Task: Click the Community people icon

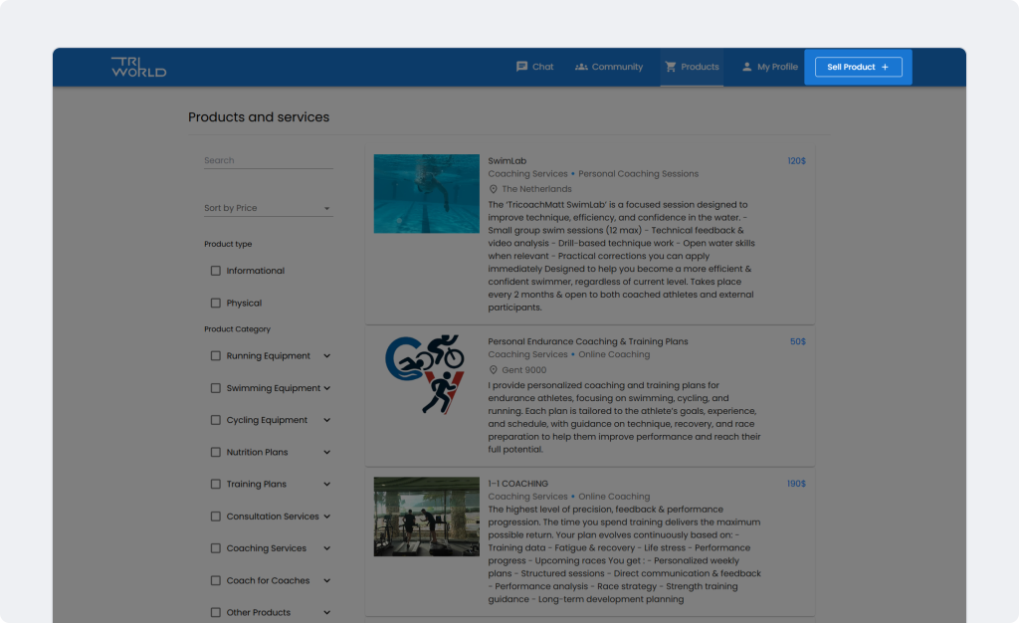Action: point(581,67)
